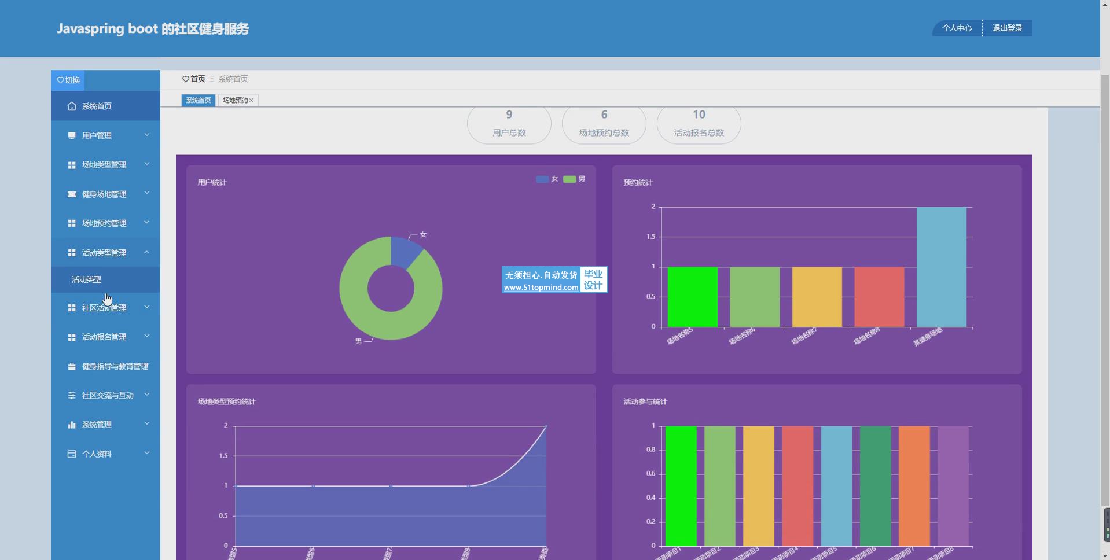Click the monitor icon beside 用户管理

coord(72,136)
